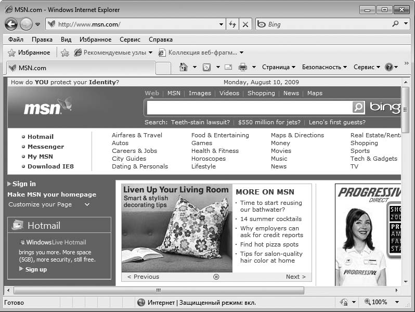Screen dimensions: 415x312
Task: Click the Избранное star favorites button
Action: pos(29,53)
